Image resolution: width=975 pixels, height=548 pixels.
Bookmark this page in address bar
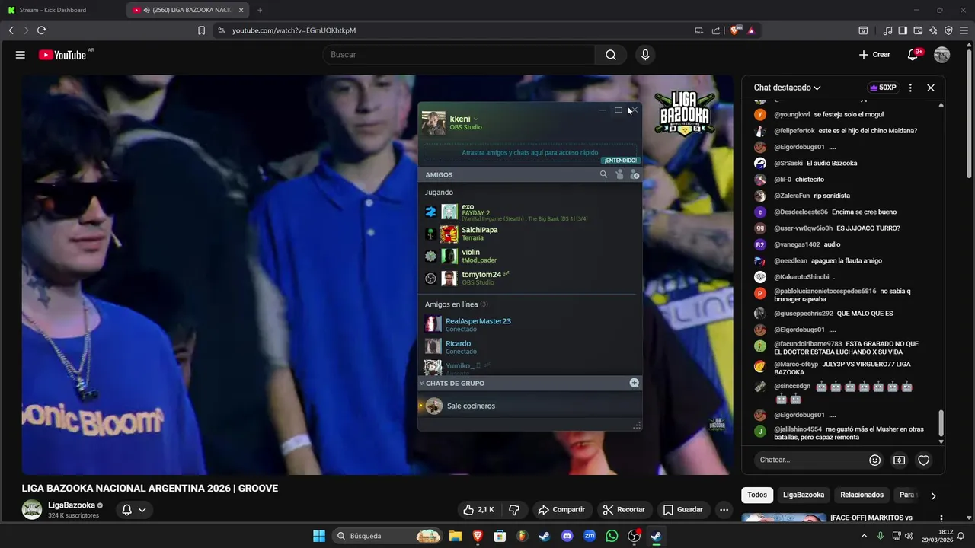[x=201, y=30]
